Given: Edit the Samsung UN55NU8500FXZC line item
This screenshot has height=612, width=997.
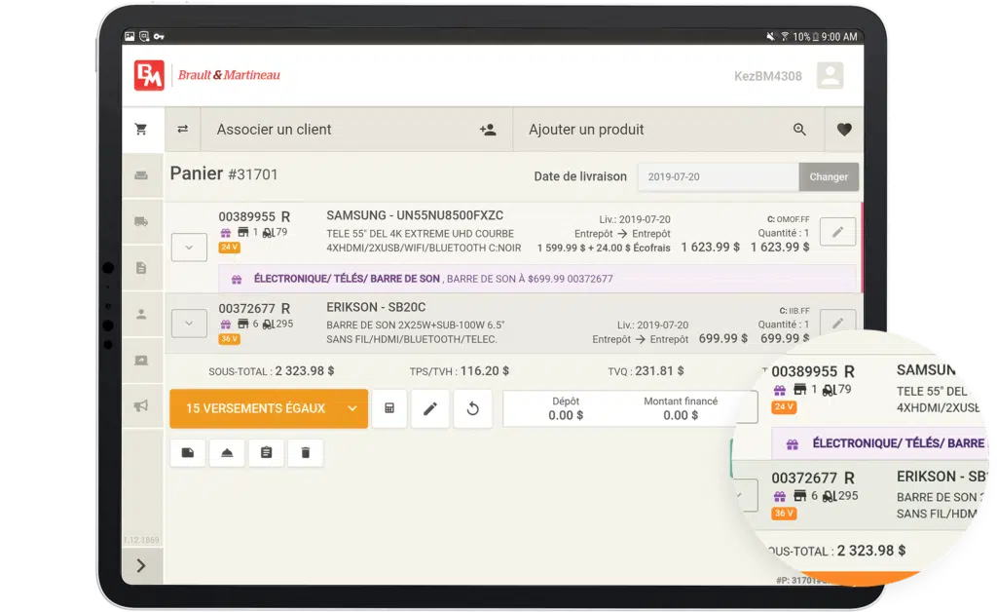Looking at the screenshot, I should [x=837, y=232].
